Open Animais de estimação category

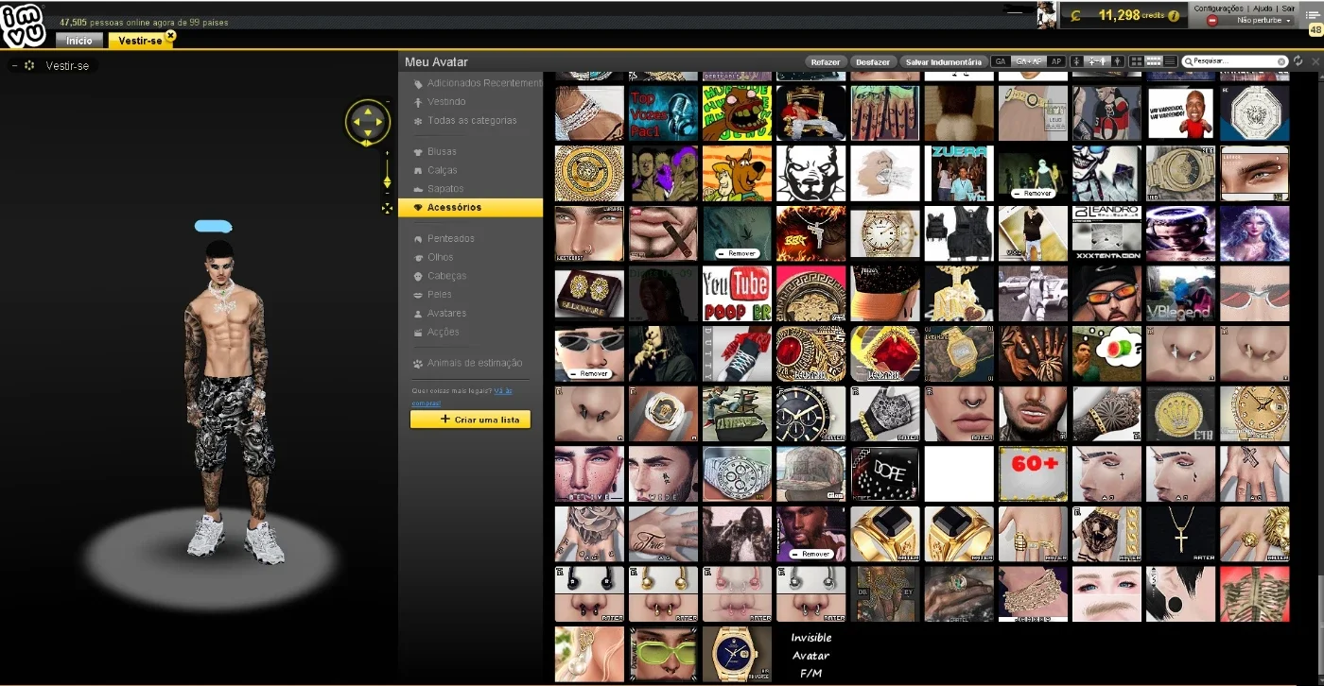pos(474,363)
